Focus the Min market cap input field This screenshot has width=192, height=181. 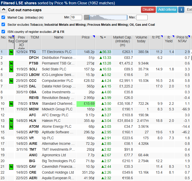click(76, 17)
